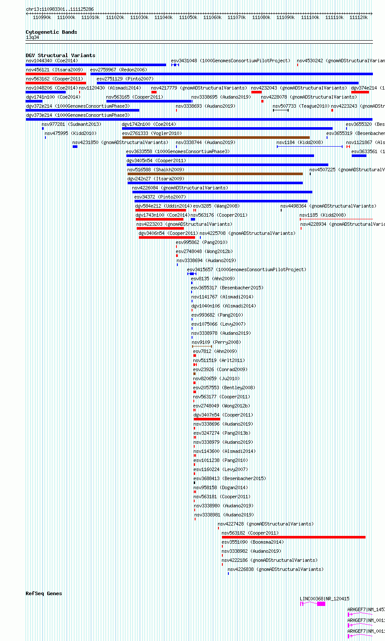Click the esv2761333 (Vogler2010) brown bar

click(216, 138)
